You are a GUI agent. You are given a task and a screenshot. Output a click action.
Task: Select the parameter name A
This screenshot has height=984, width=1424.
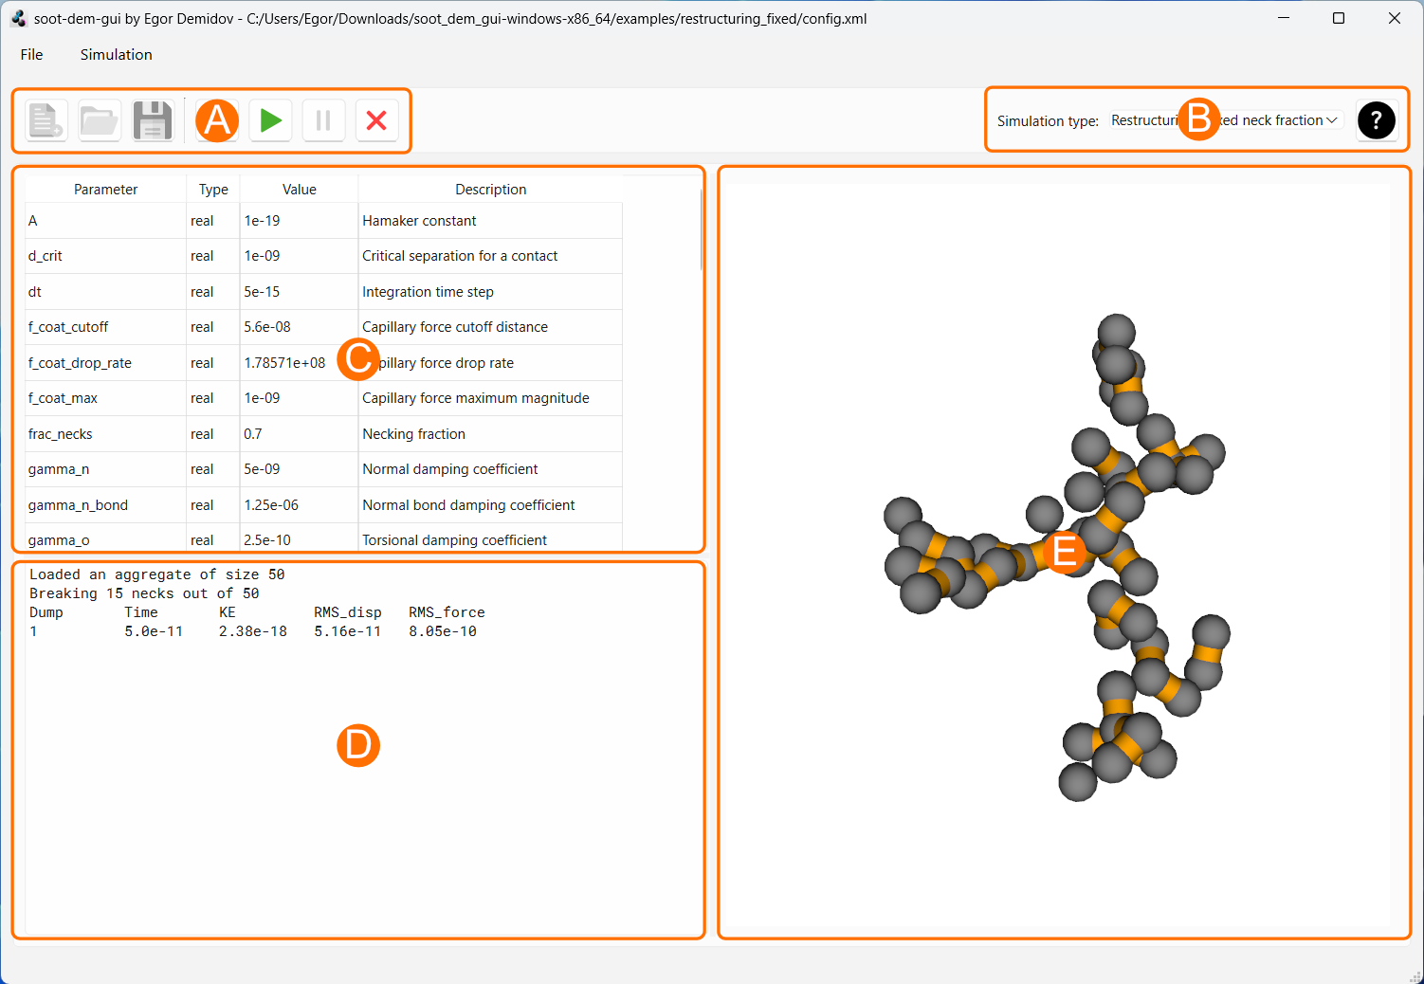point(105,221)
